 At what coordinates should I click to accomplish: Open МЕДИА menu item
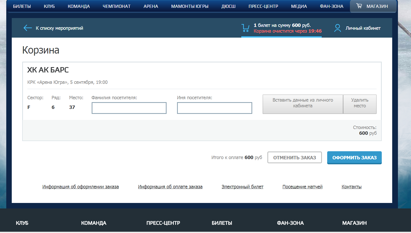tap(299, 6)
